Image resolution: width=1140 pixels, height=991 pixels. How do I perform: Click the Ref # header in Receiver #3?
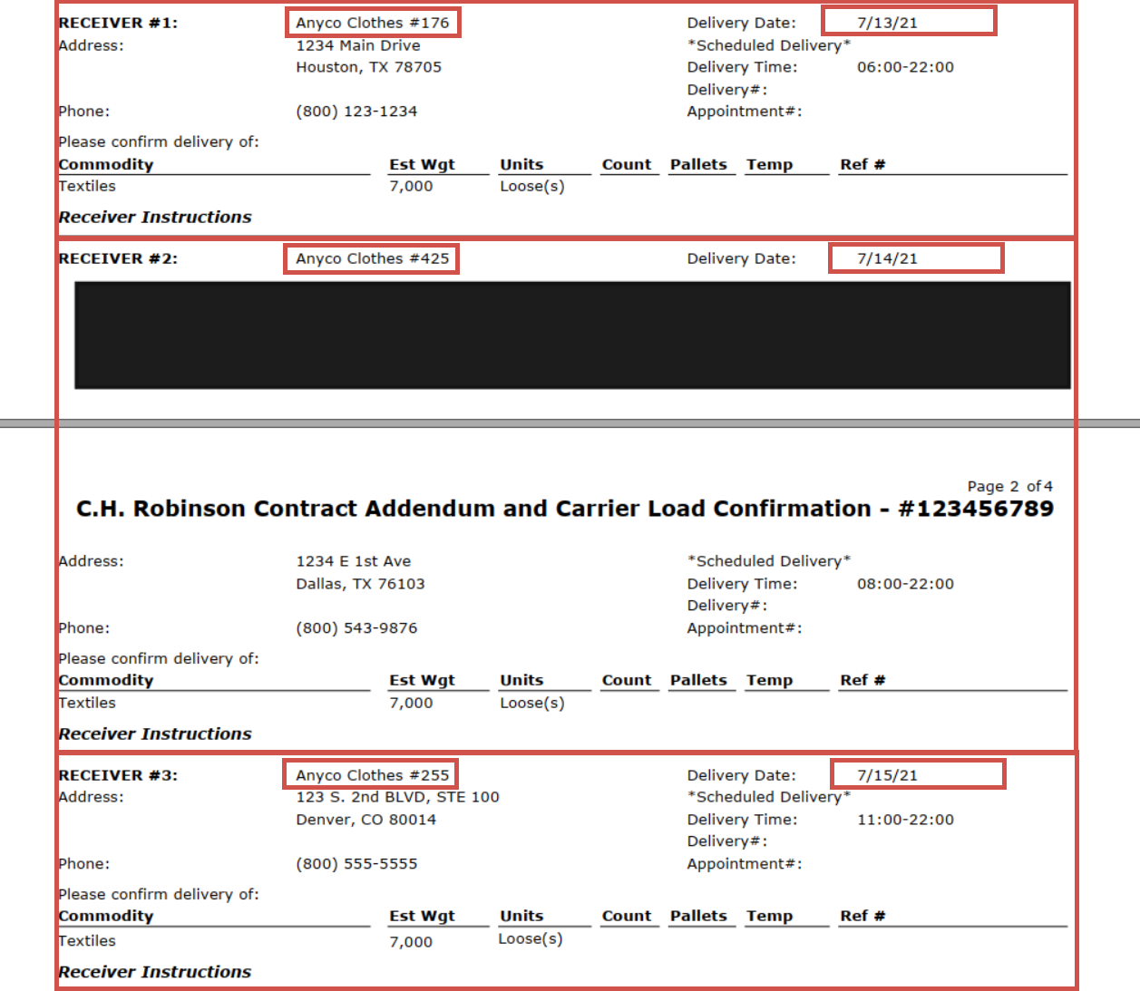[862, 916]
